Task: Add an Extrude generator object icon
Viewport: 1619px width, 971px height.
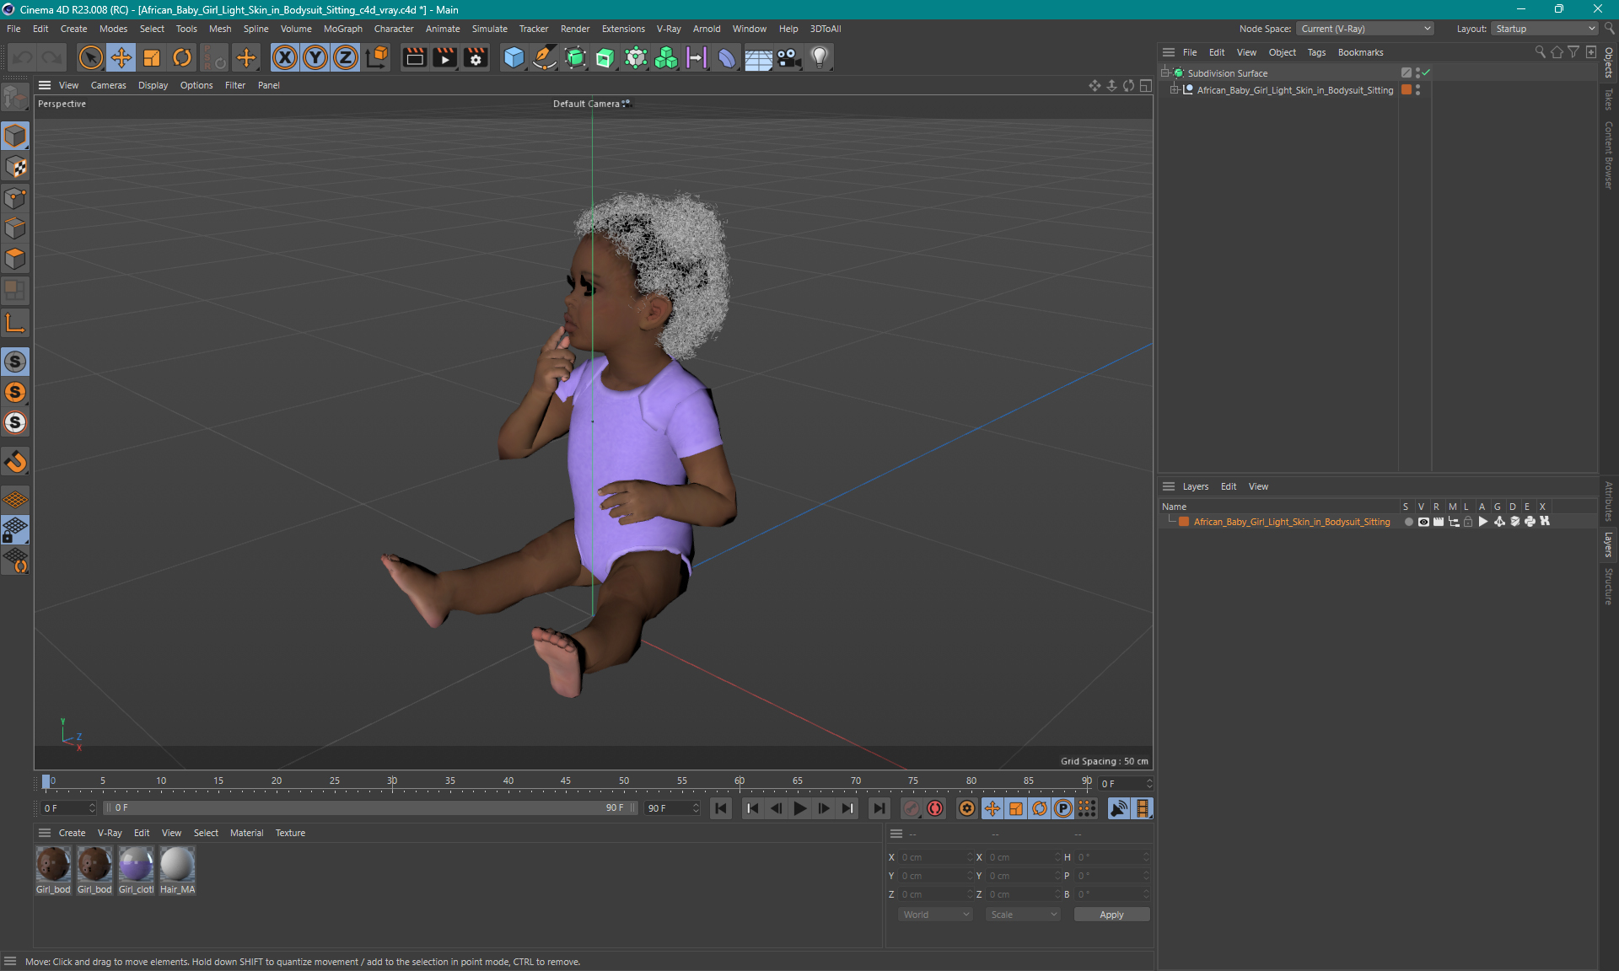Action: point(605,57)
